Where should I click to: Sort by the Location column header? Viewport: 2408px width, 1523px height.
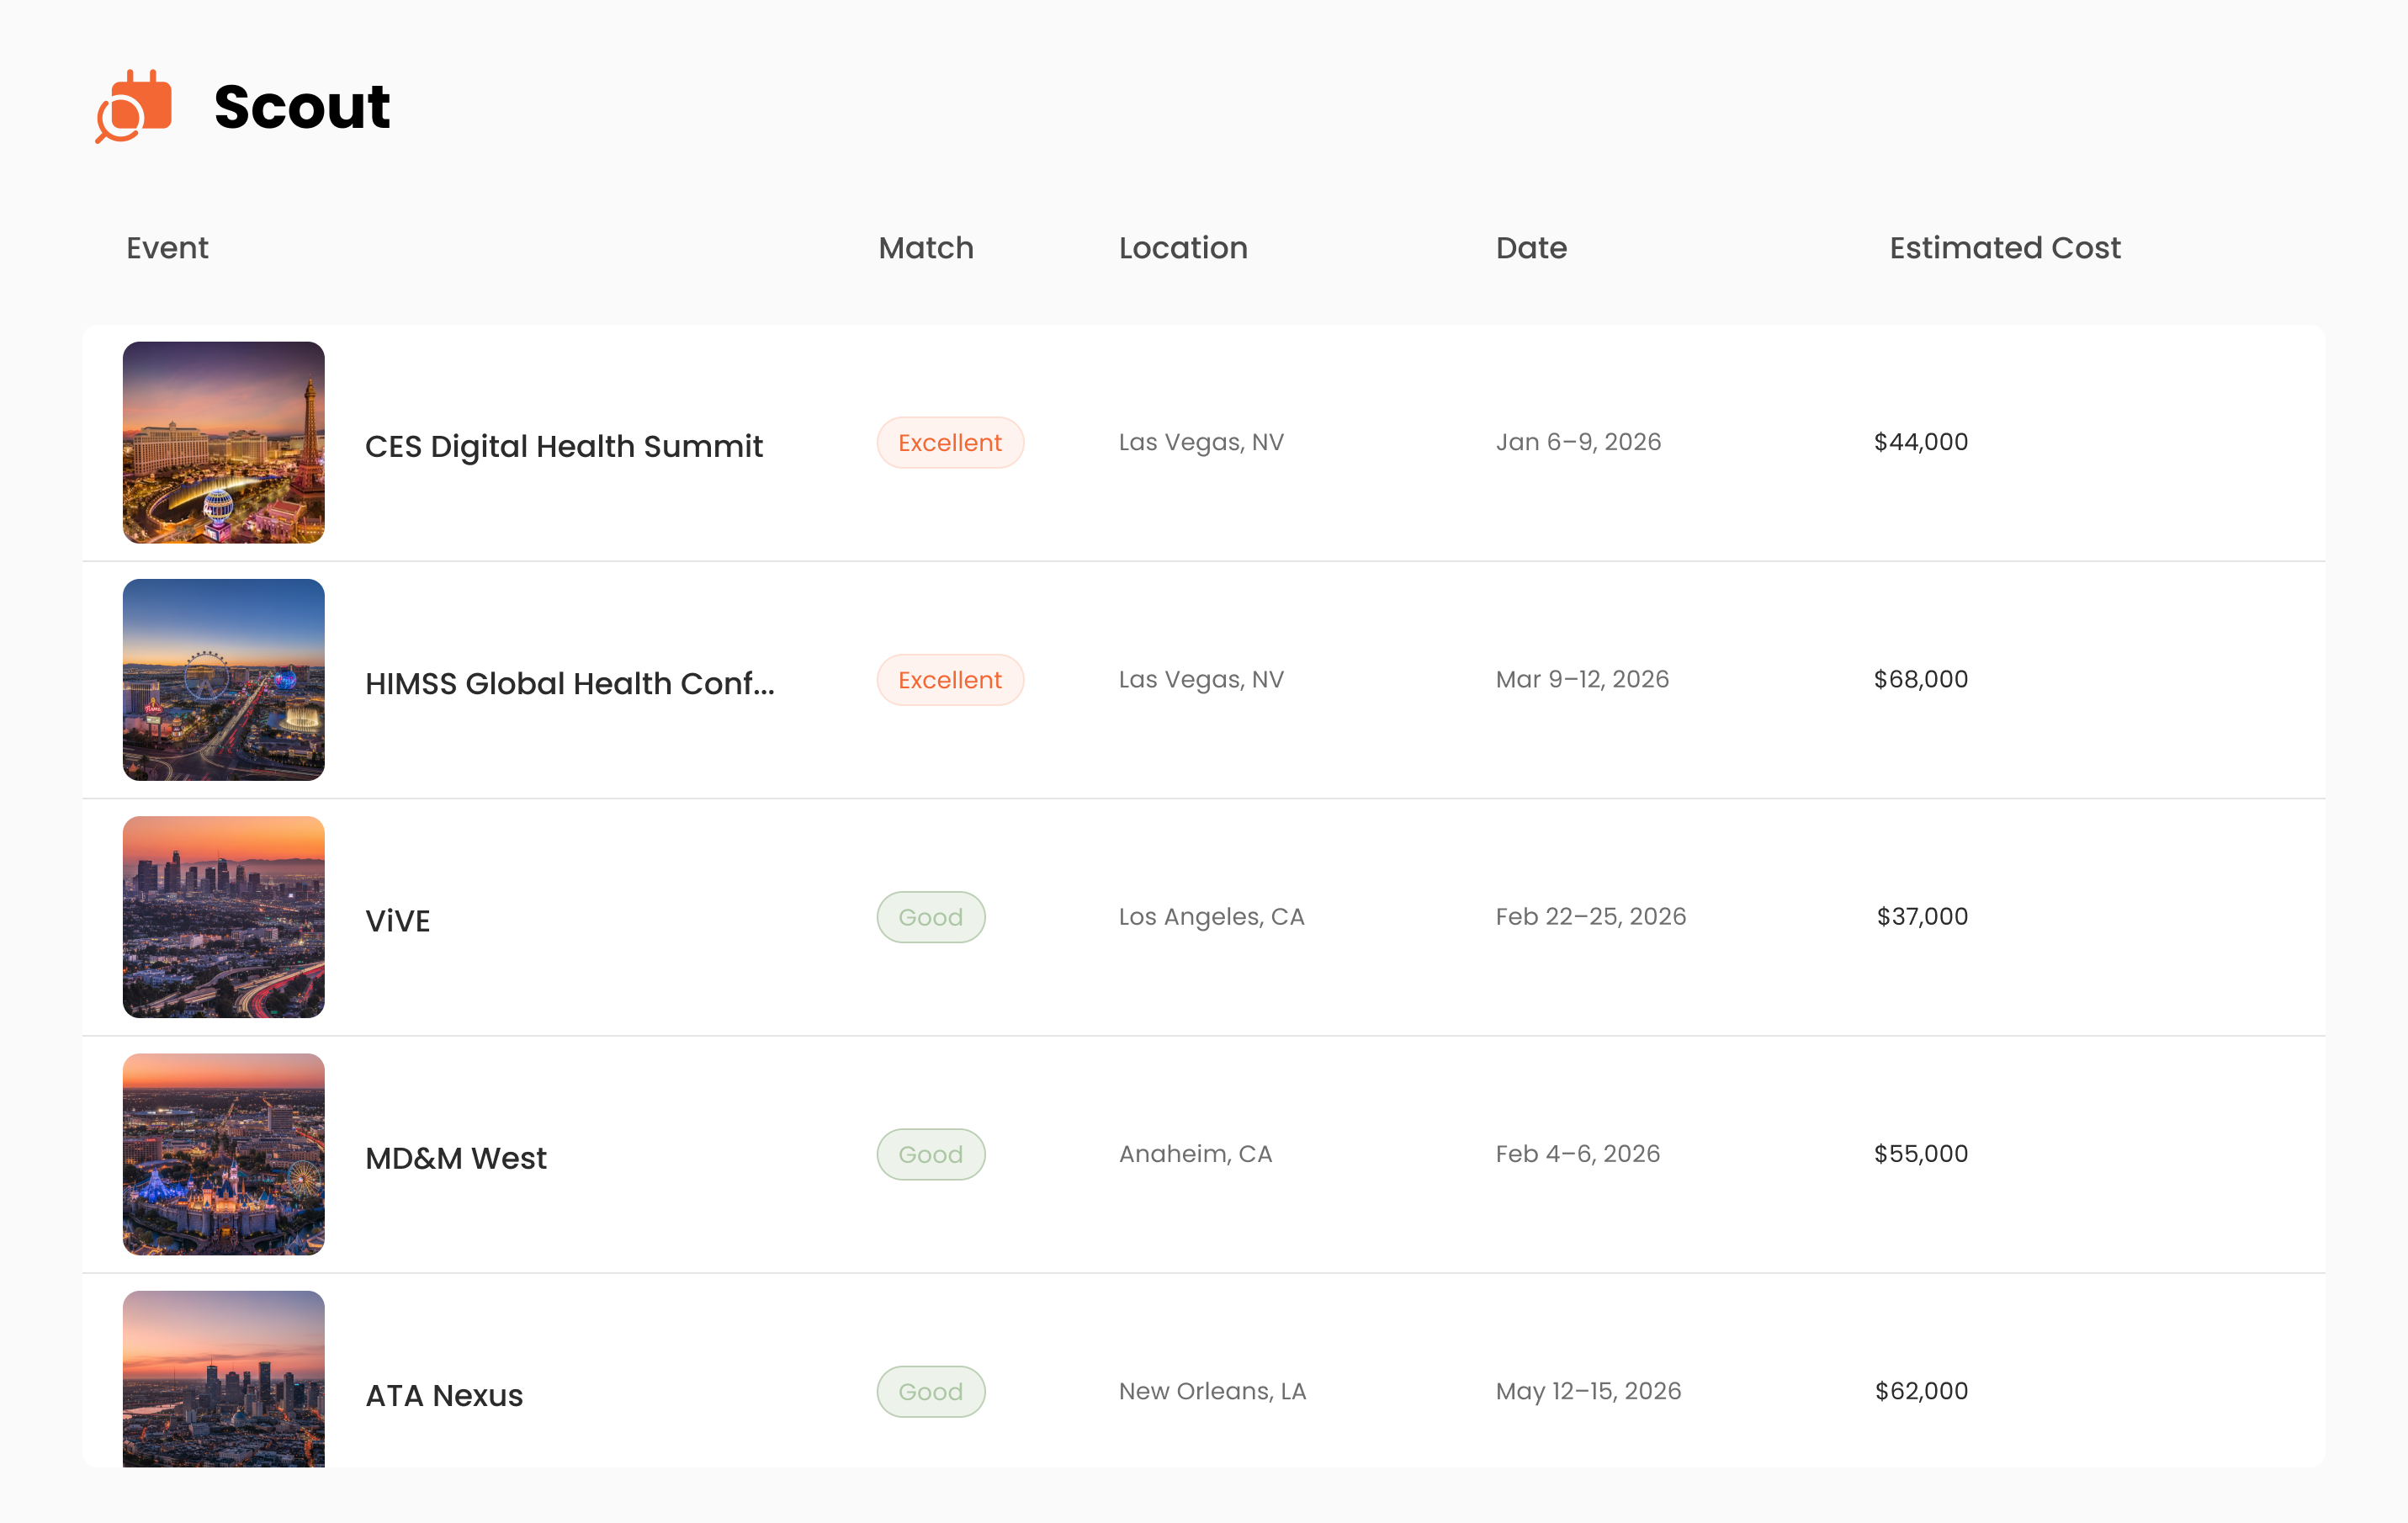point(1182,248)
